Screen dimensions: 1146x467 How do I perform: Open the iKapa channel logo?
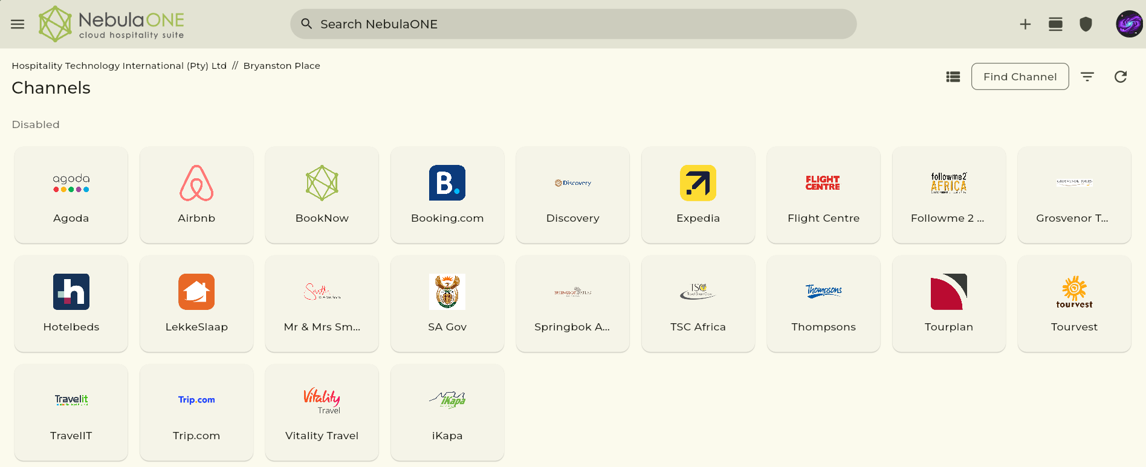(x=447, y=400)
